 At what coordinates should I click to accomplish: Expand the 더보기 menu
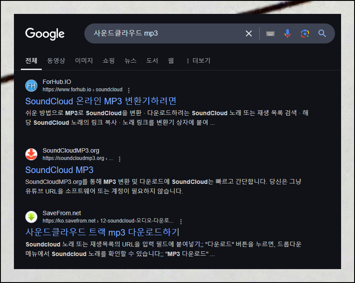coord(198,60)
